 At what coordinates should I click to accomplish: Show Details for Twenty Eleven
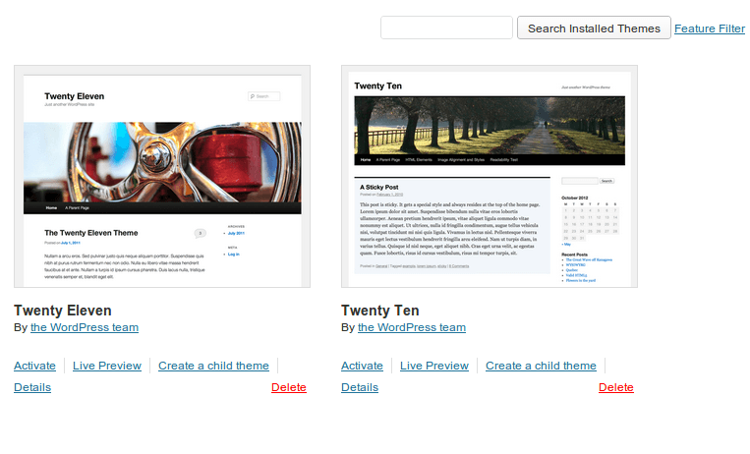(x=32, y=387)
